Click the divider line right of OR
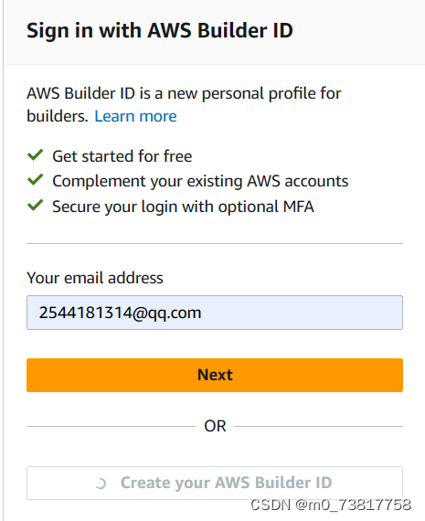 pyautogui.click(x=319, y=426)
